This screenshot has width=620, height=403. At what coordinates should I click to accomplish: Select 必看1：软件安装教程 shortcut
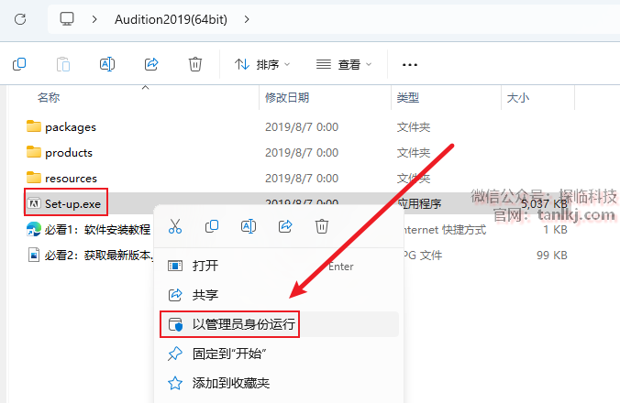click(97, 230)
